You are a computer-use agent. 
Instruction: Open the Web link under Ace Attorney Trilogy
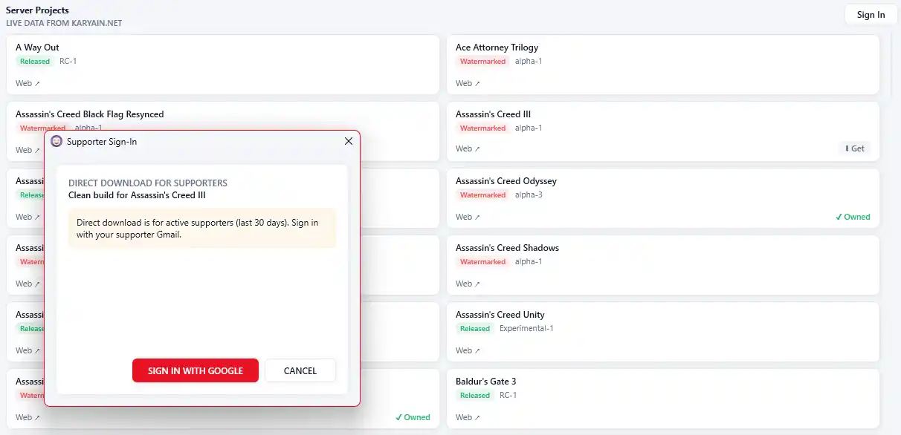(468, 83)
